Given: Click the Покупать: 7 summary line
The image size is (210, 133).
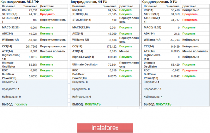Looking at the screenshot, I should 10,82.
